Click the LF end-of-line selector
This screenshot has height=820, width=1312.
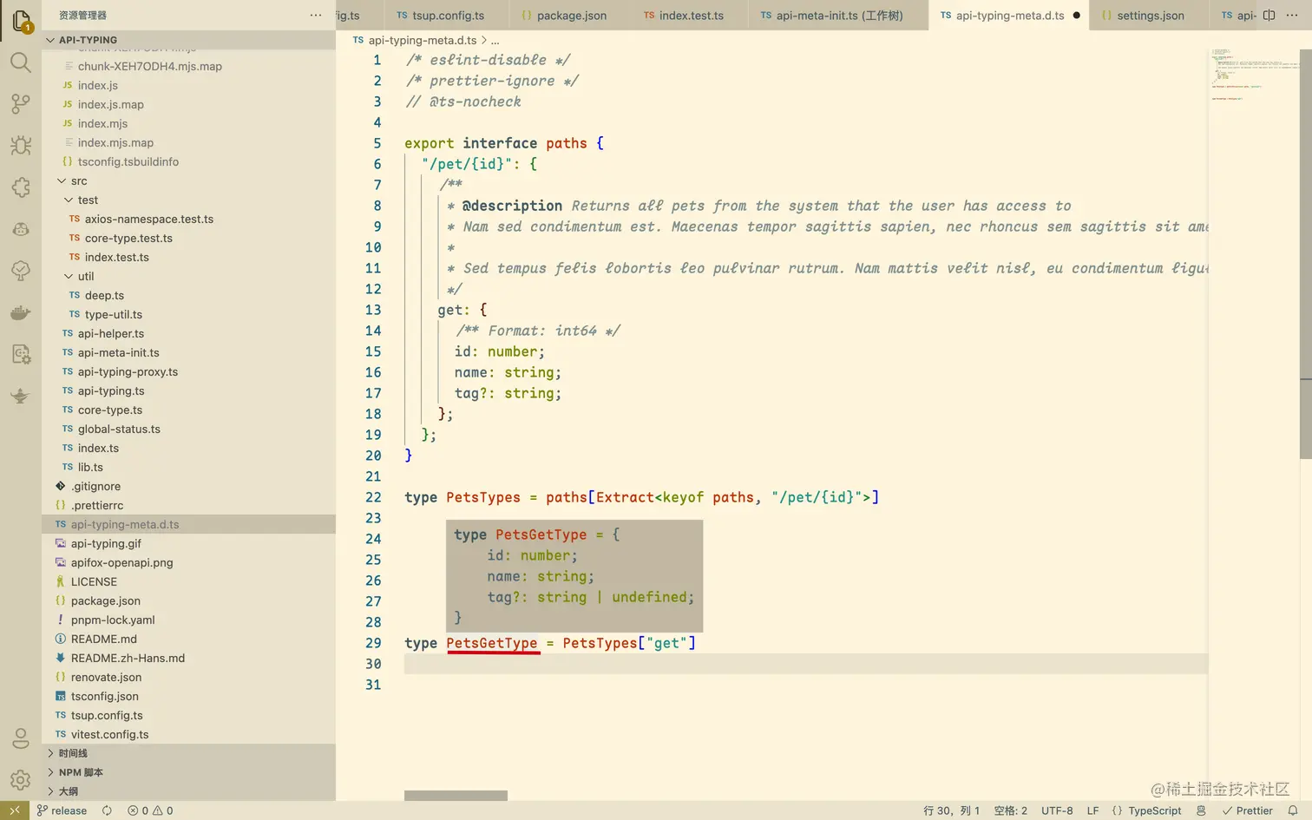coord(1092,810)
